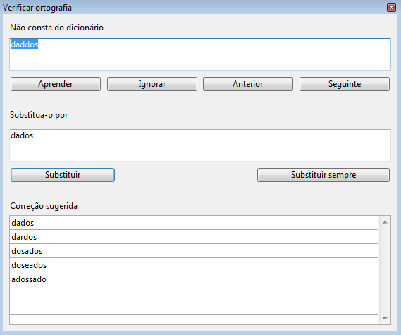Choose 'doseados' from suggested corrections
Image resolution: width=401 pixels, height=335 pixels.
(x=194, y=265)
